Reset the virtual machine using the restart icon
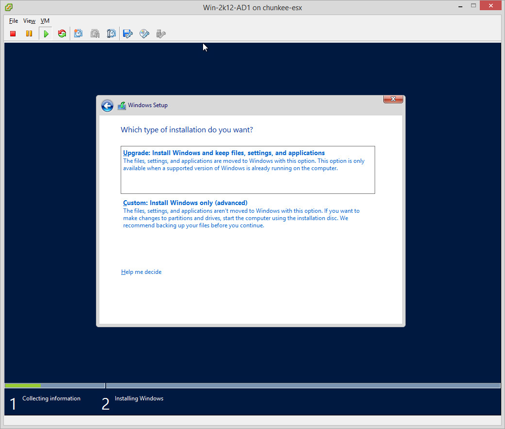Screen dimensions: 505x429 [x=62, y=34]
